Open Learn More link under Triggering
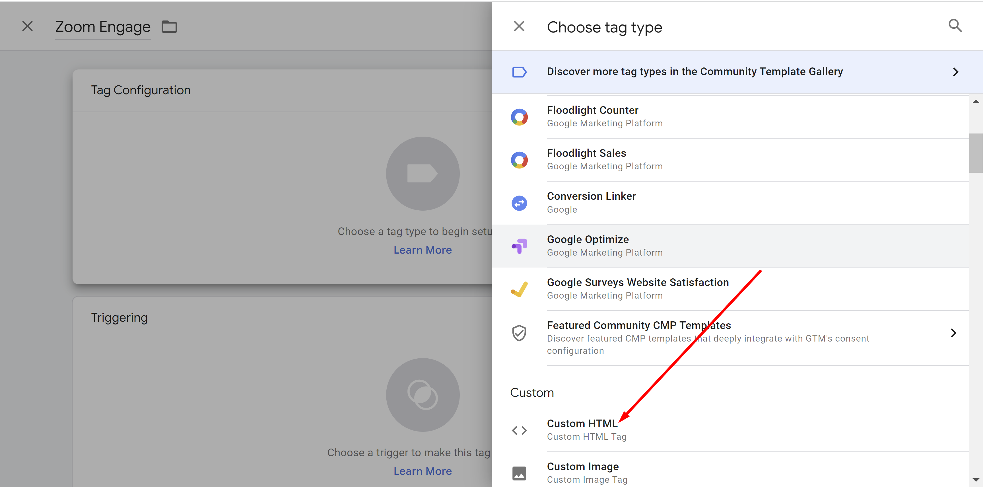This screenshot has width=983, height=487. 423,471
